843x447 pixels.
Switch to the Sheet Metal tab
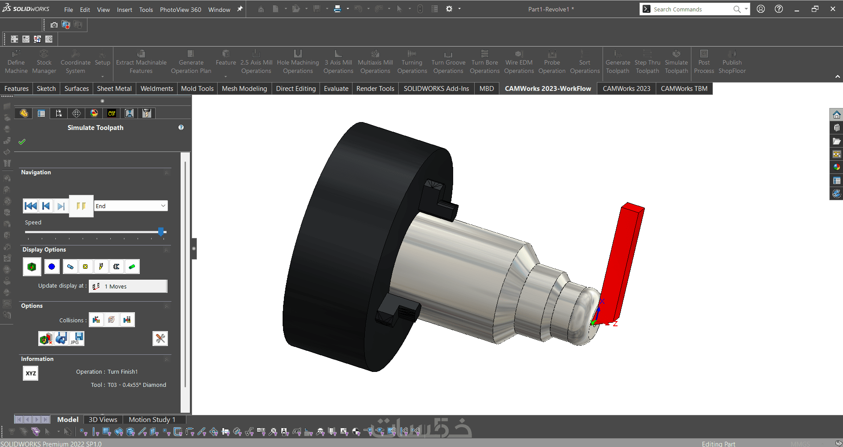(x=114, y=89)
